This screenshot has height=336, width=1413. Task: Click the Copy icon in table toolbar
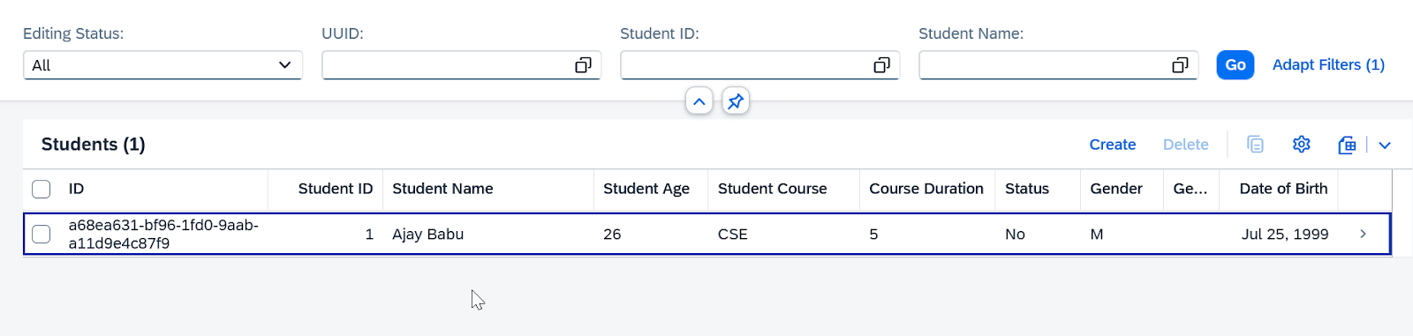(1255, 145)
